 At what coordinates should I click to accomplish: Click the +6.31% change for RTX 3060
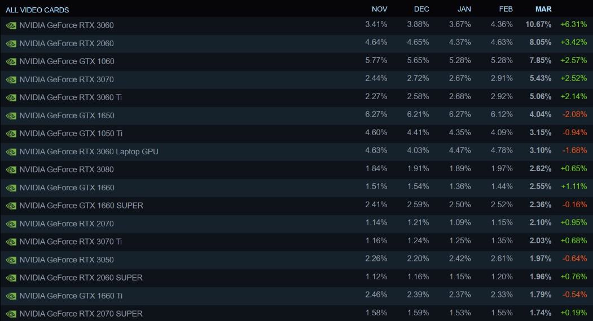coord(573,25)
